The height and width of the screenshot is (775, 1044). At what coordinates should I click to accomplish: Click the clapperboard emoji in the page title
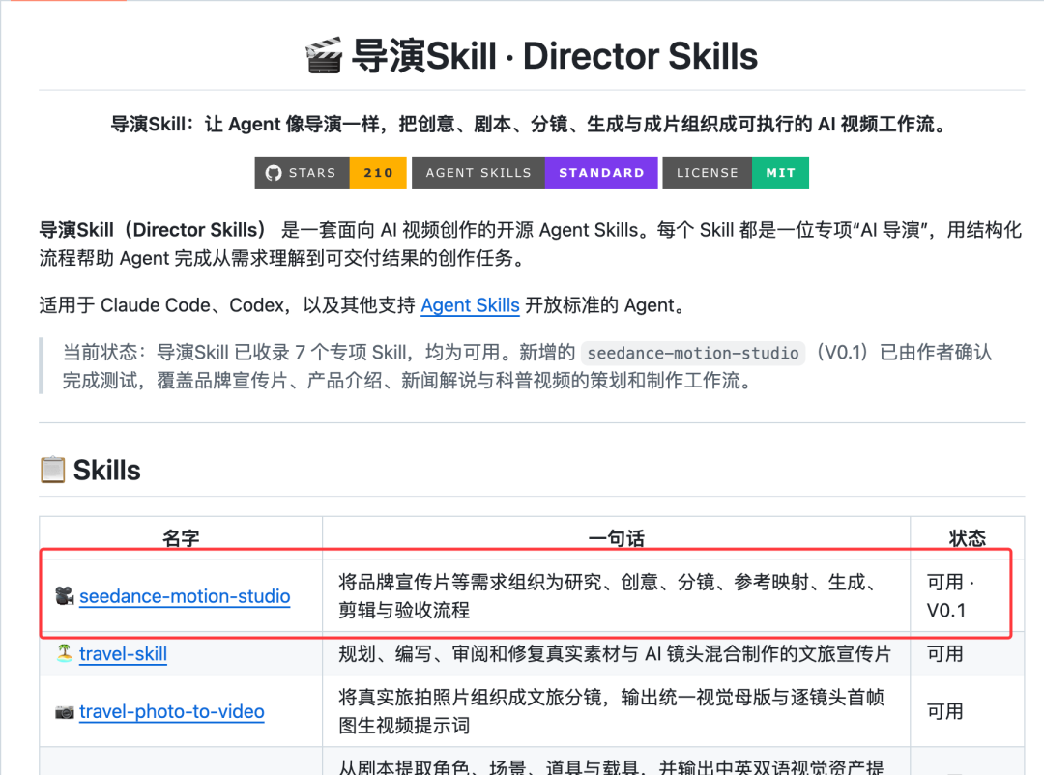324,55
